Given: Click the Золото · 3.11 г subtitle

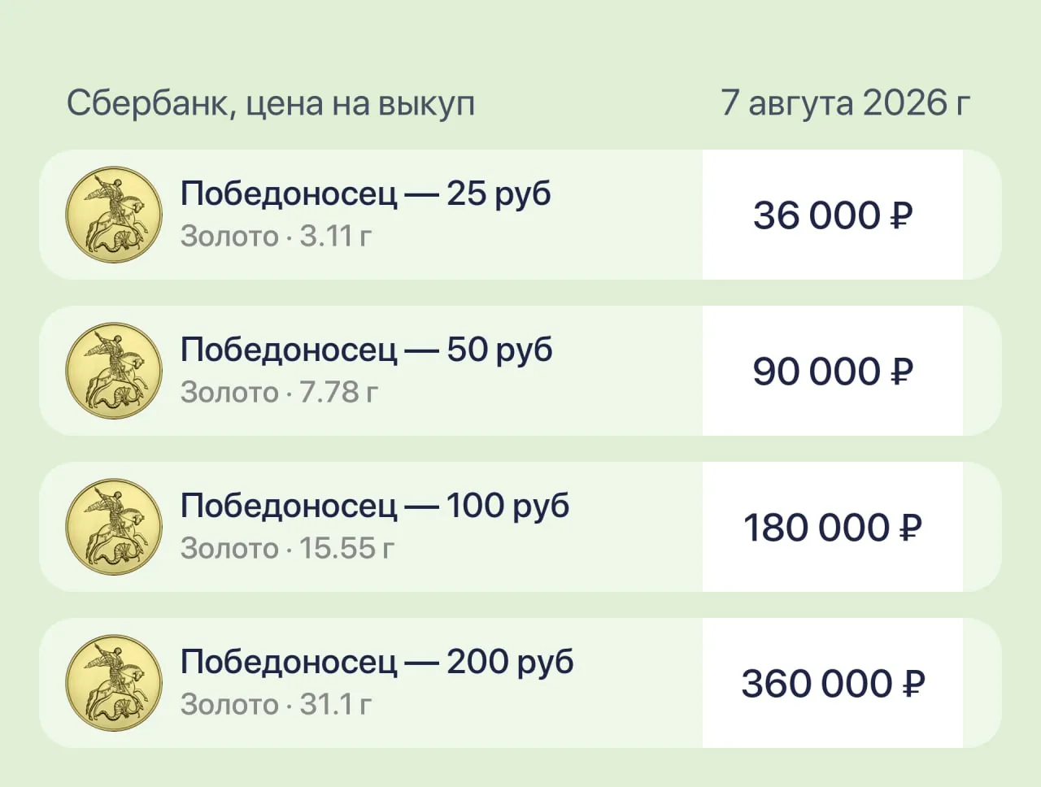Looking at the screenshot, I should tap(277, 237).
